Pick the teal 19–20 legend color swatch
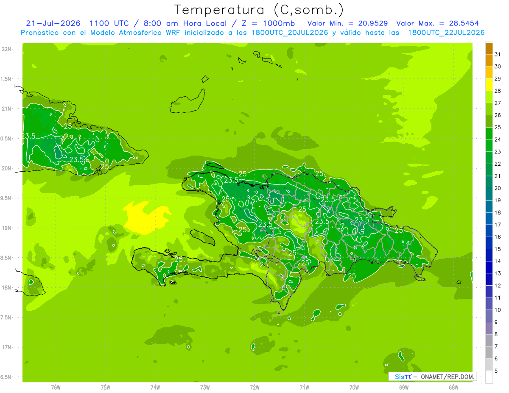Screen dimensions: 509x393 [489, 194]
